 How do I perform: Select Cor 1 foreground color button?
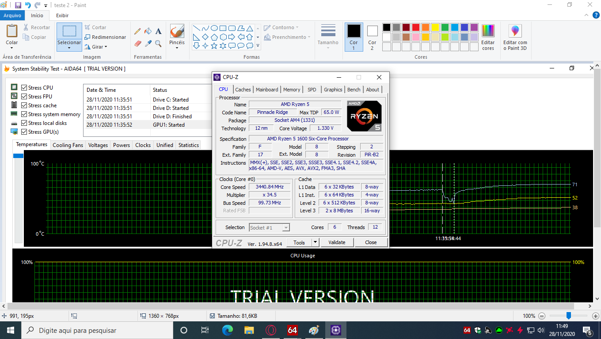tap(354, 37)
